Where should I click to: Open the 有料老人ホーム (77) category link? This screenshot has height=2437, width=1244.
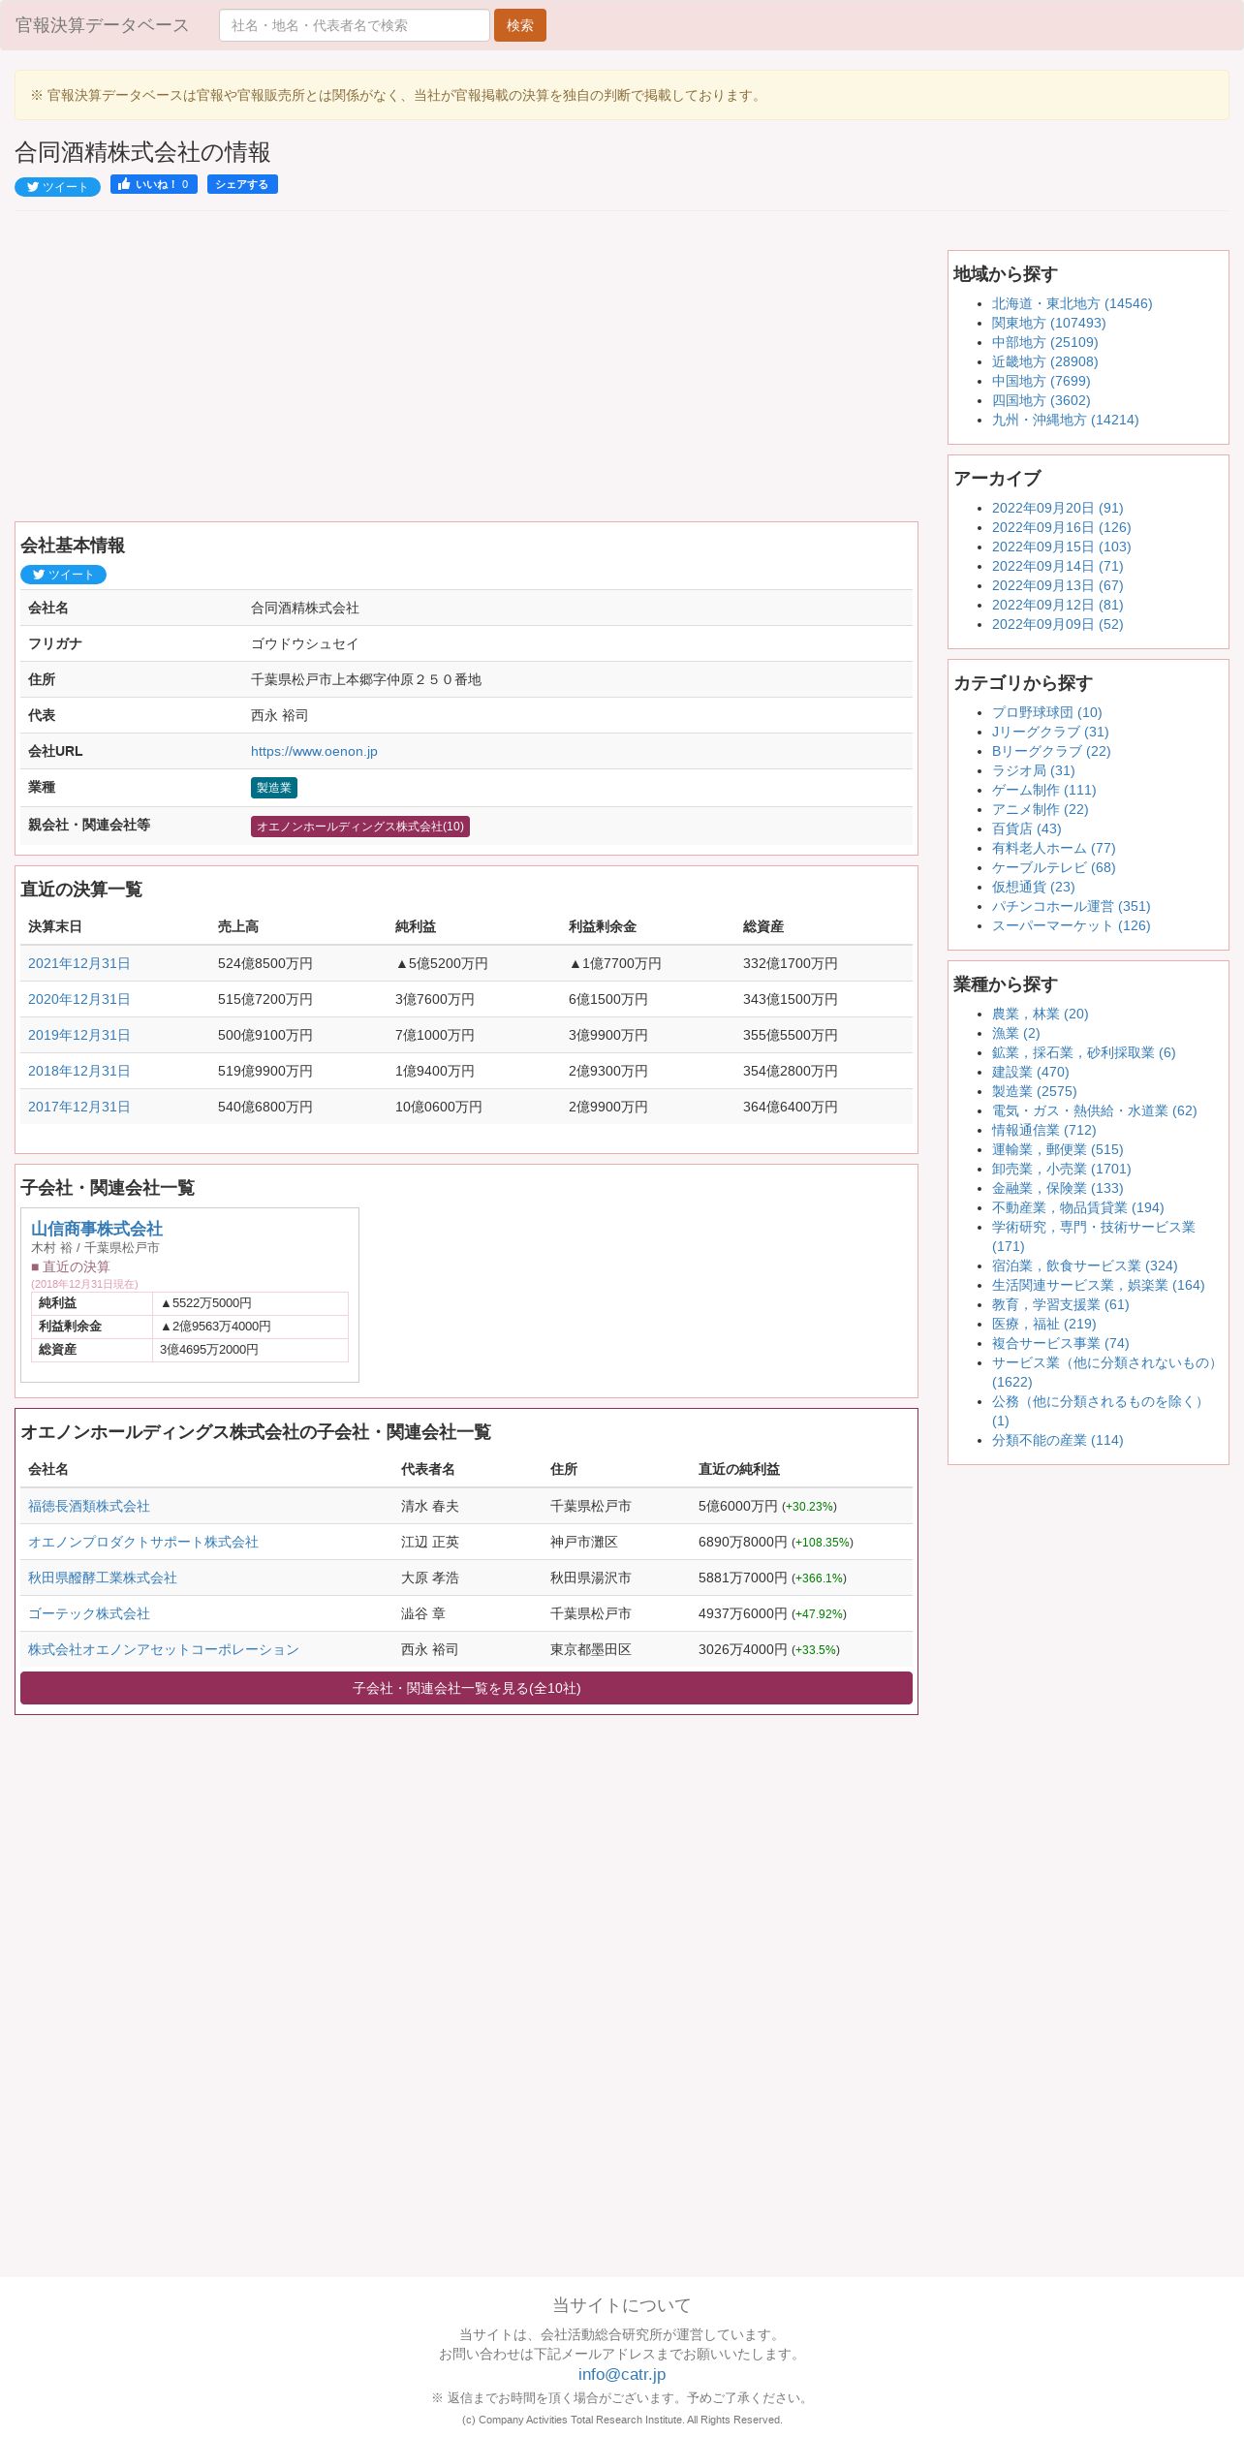pyautogui.click(x=1053, y=848)
